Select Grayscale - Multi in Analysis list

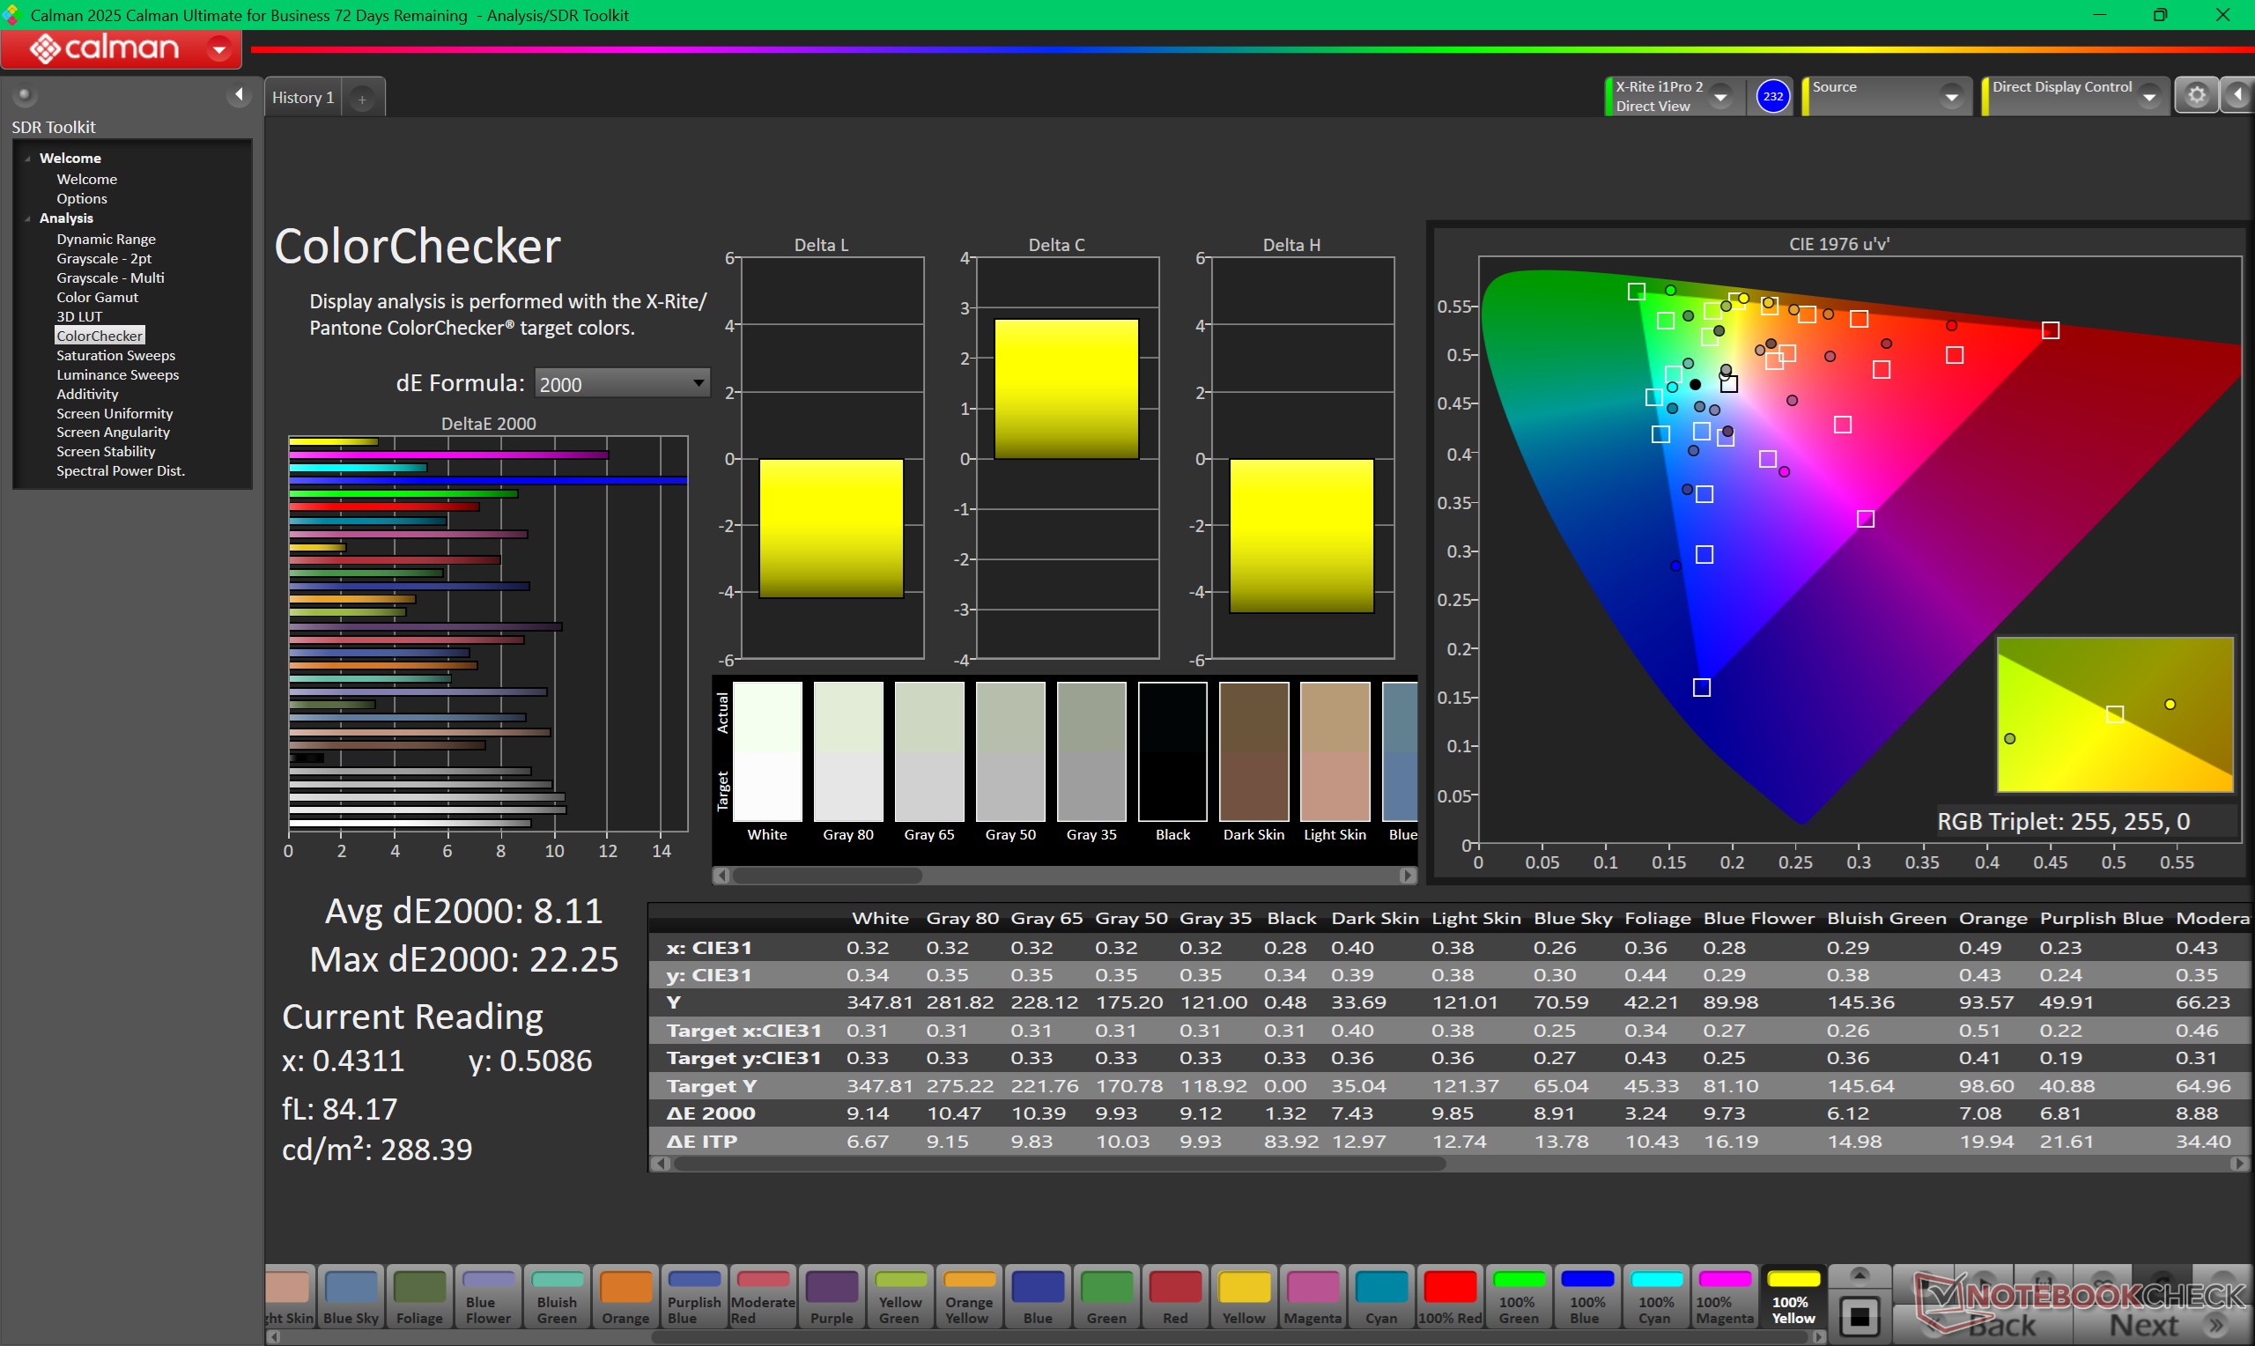click(x=110, y=277)
